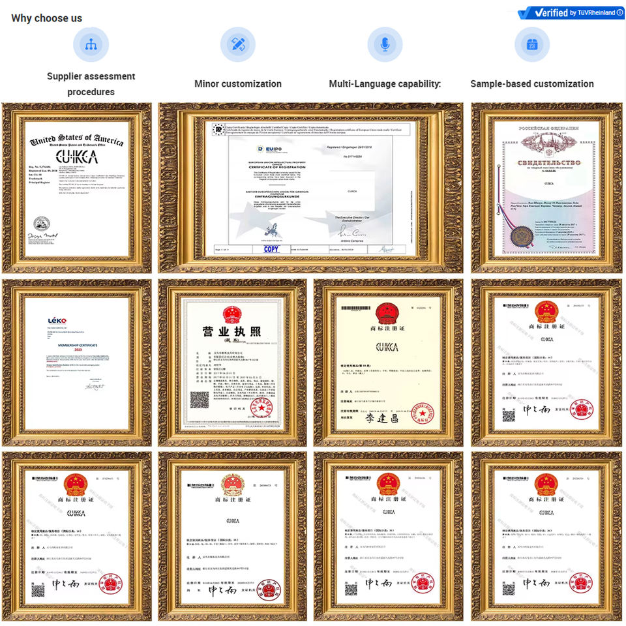
Task: Open the LEKO membership certificate image
Action: pyautogui.click(x=77, y=363)
